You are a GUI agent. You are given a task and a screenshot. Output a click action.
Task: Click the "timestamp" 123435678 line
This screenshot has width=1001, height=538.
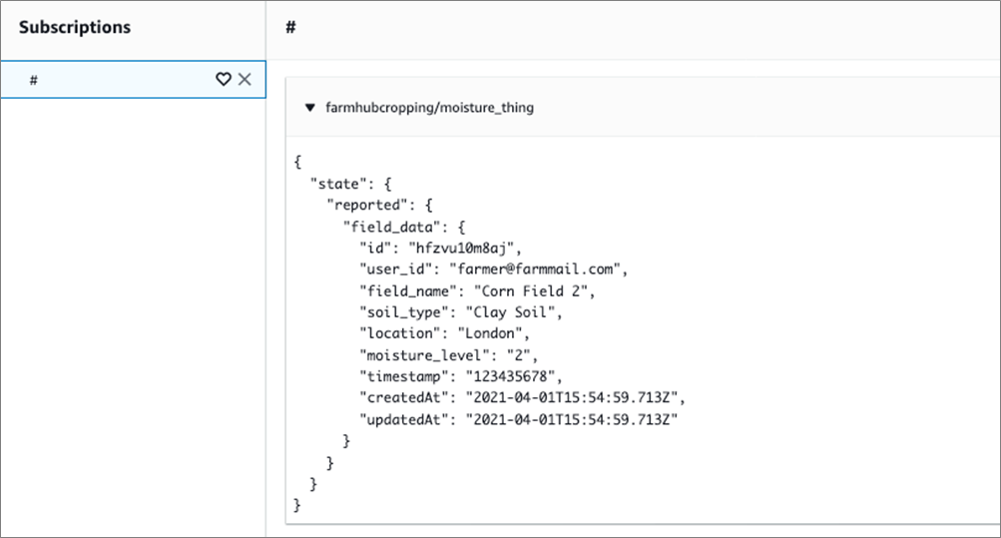[x=460, y=376]
